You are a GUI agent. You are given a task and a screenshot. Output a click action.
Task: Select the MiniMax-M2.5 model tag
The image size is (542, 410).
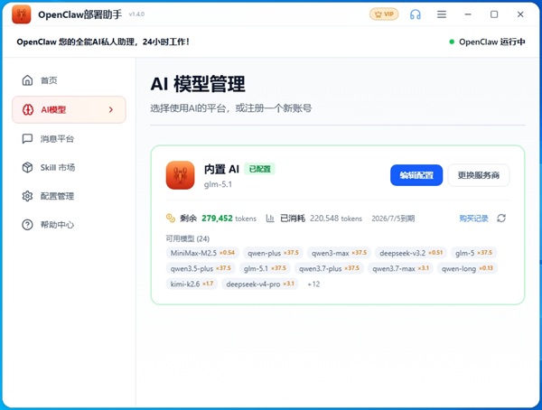tap(202, 253)
